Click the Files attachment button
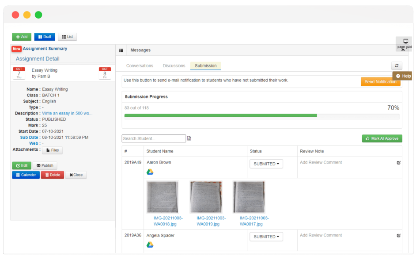This screenshot has height=260, width=416. tap(53, 150)
